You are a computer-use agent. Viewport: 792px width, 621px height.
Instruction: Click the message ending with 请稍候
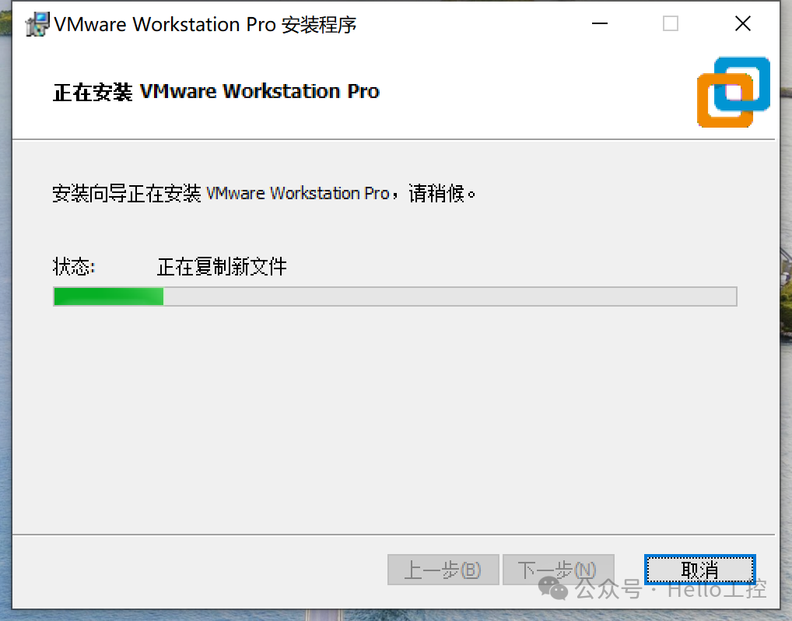(264, 194)
